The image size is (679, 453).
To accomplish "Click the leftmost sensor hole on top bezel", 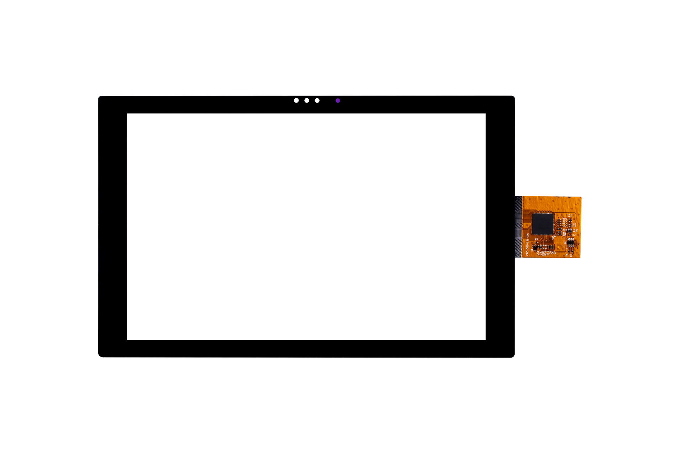I will pyautogui.click(x=296, y=101).
